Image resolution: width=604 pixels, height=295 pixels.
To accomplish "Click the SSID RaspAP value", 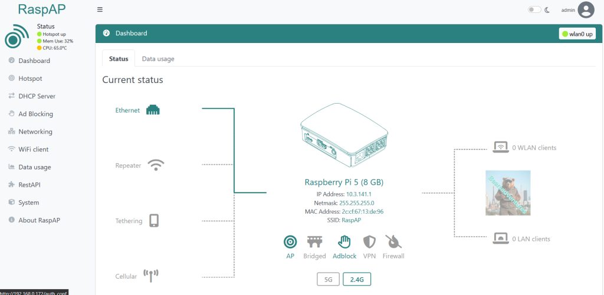I will (x=351, y=220).
